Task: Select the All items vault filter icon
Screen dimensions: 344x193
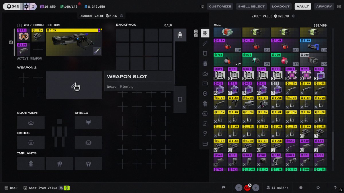Action: tap(205, 33)
